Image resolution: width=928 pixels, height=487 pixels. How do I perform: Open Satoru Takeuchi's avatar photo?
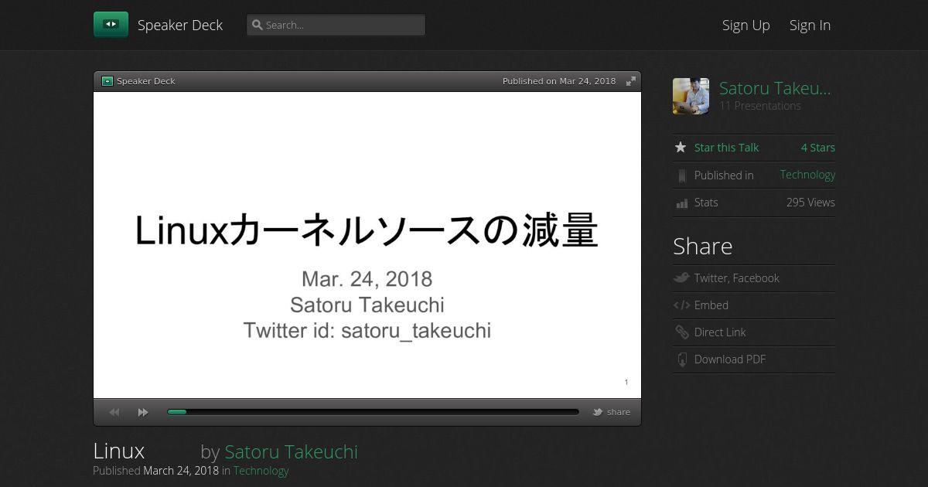tap(691, 97)
